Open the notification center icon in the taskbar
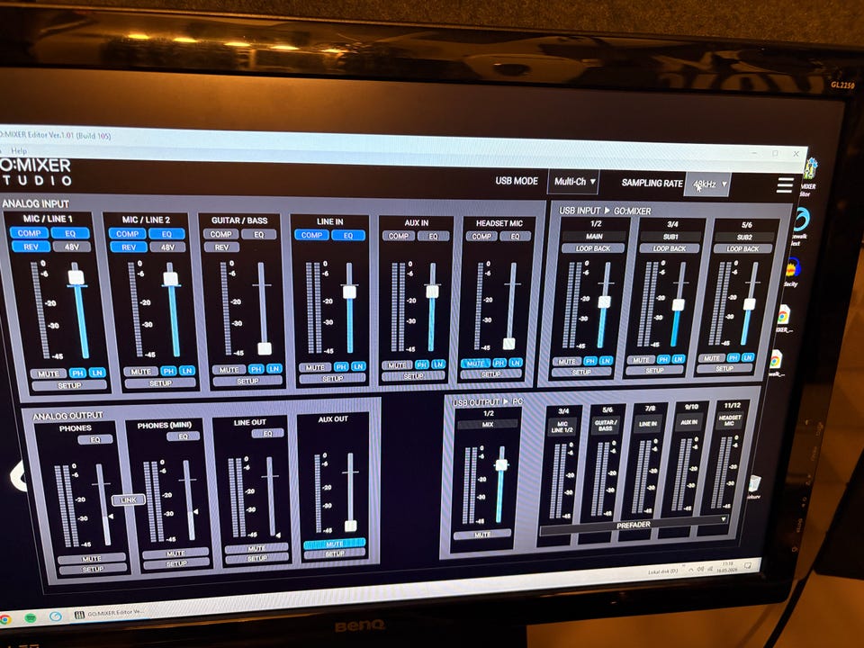The image size is (864, 648). coord(748,566)
